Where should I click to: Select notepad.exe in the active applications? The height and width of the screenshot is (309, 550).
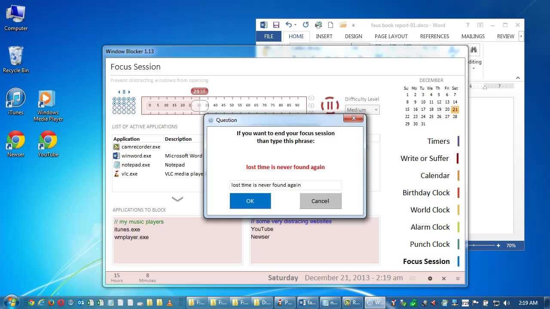click(x=136, y=165)
